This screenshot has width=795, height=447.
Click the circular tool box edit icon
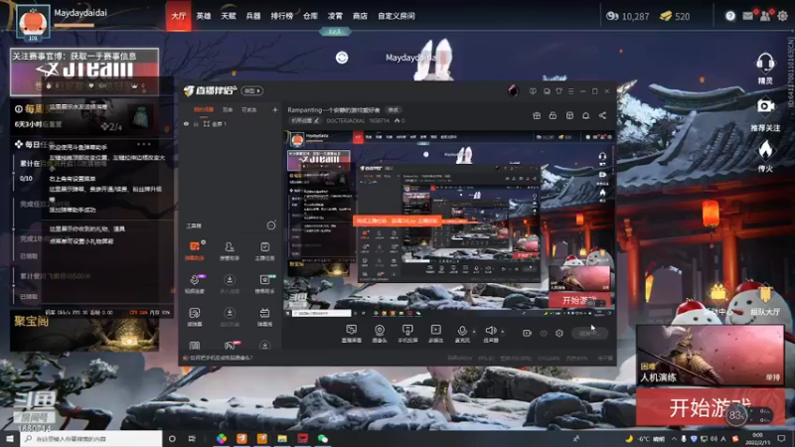click(271, 225)
